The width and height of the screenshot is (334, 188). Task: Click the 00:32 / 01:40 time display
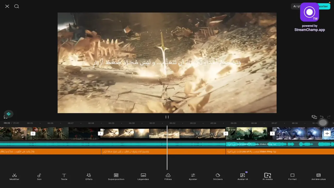[11, 123]
